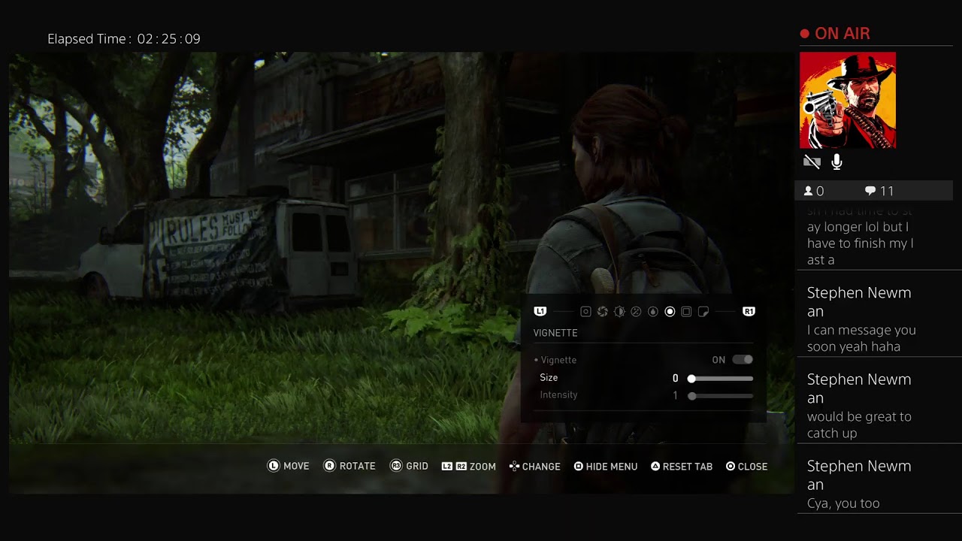Open the brightness/contrast display tab icon
Image resolution: width=962 pixels, height=541 pixels.
click(x=619, y=312)
